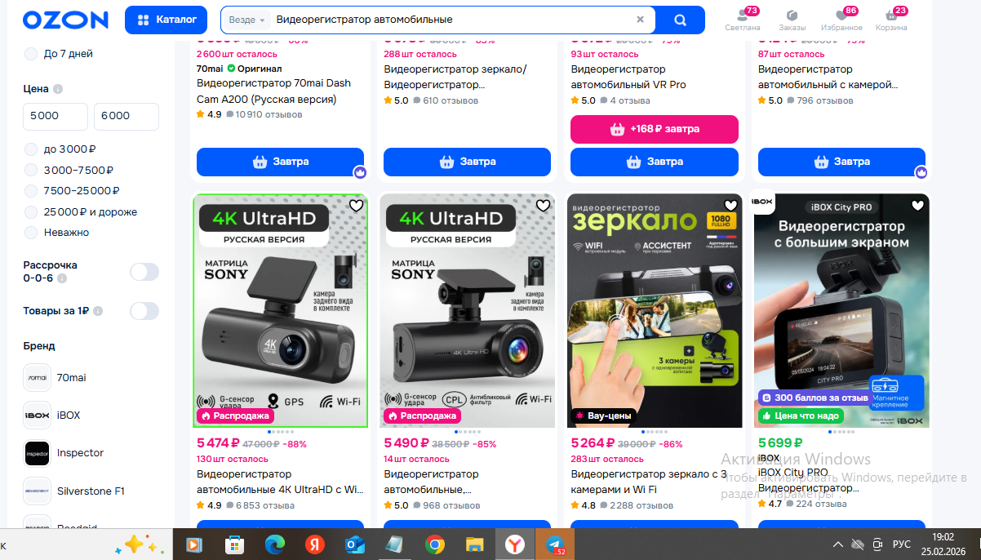981x560 pixels.
Task: Open the Светлана profile icon
Action: tap(742, 20)
